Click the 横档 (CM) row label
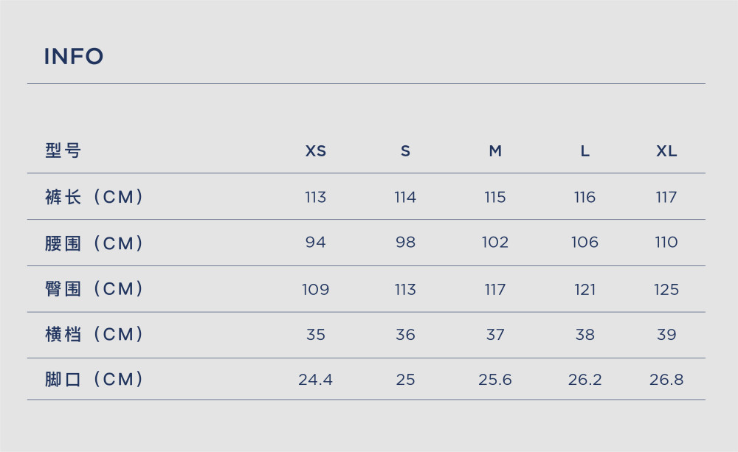The height and width of the screenshot is (452, 738). click(94, 335)
